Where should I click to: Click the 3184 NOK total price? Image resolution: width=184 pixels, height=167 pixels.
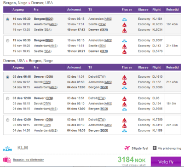tap(132, 160)
